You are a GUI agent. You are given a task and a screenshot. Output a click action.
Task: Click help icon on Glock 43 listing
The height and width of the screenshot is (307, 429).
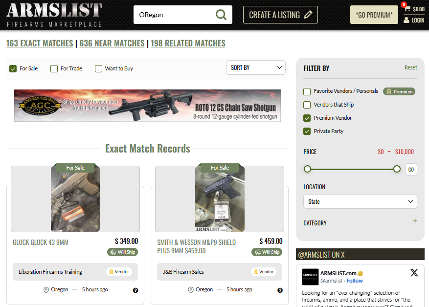point(135,290)
